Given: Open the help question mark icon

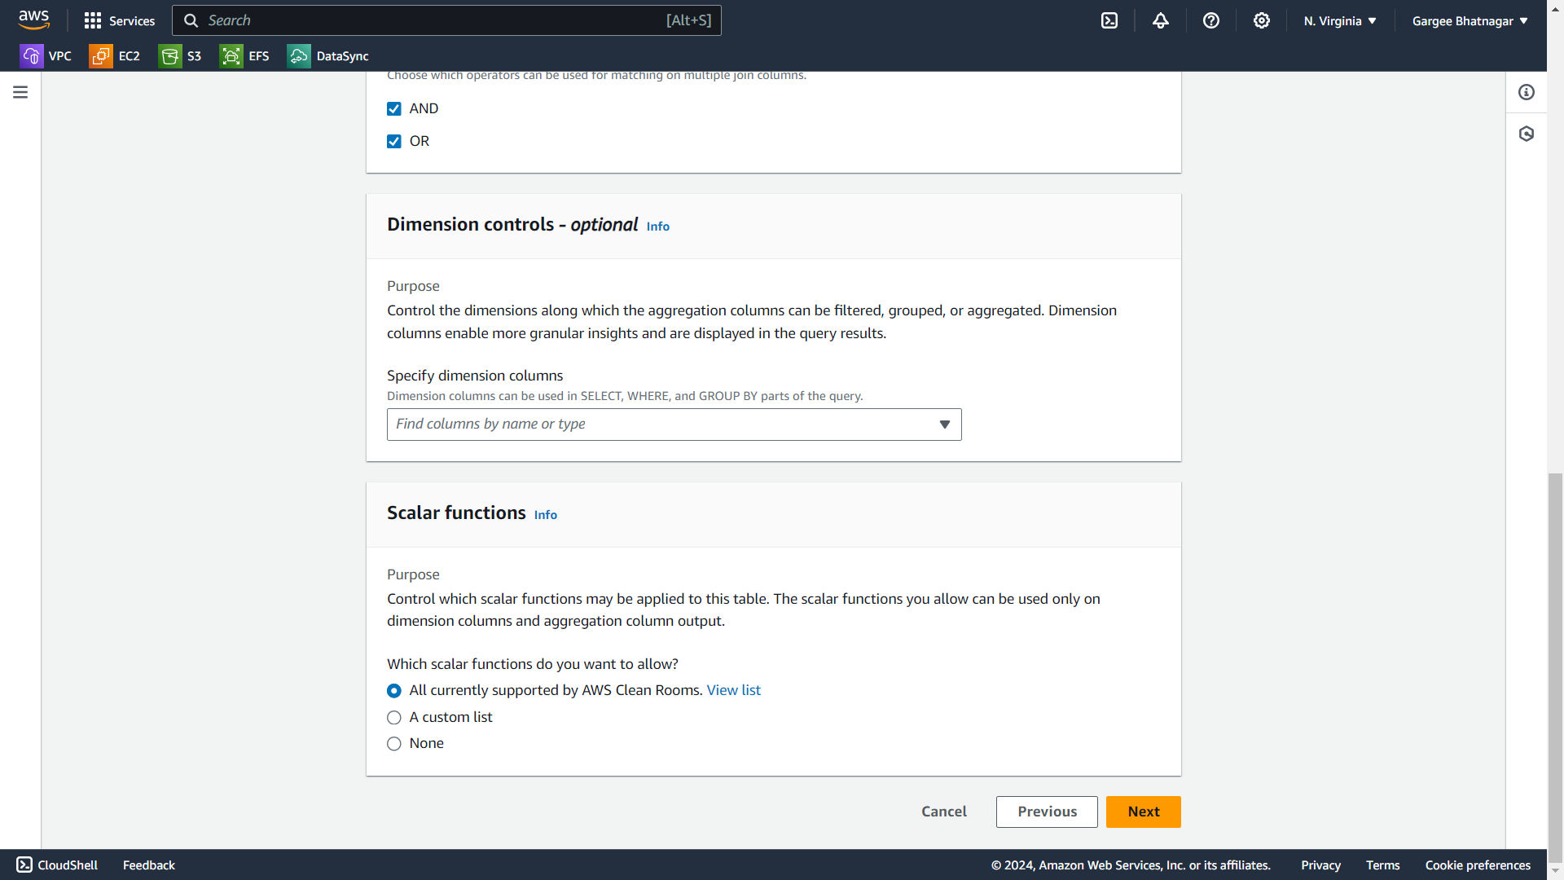Looking at the screenshot, I should pos(1211,20).
